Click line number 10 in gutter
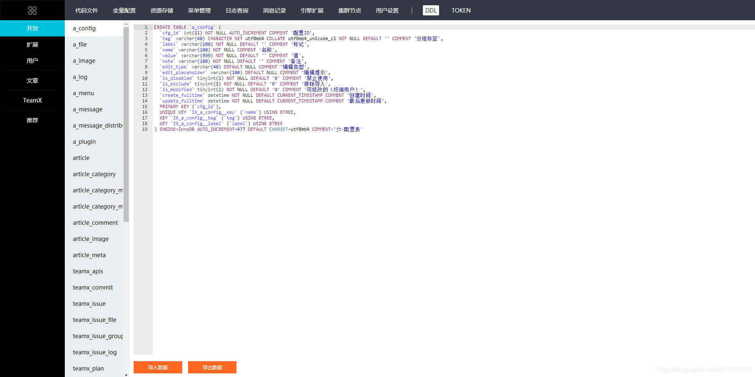Screen dimensions: 755x377 point(145,78)
